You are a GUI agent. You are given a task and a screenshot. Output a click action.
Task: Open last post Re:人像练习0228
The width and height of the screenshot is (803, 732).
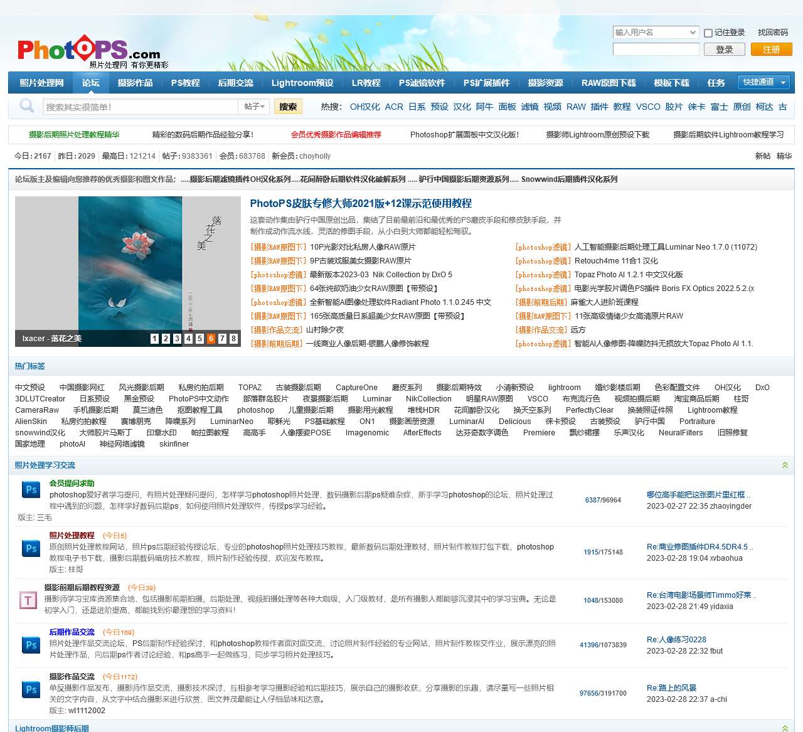point(676,640)
